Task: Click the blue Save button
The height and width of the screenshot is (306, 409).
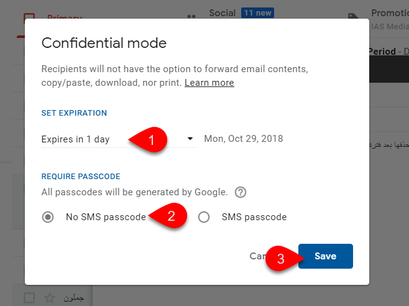Action: click(326, 256)
